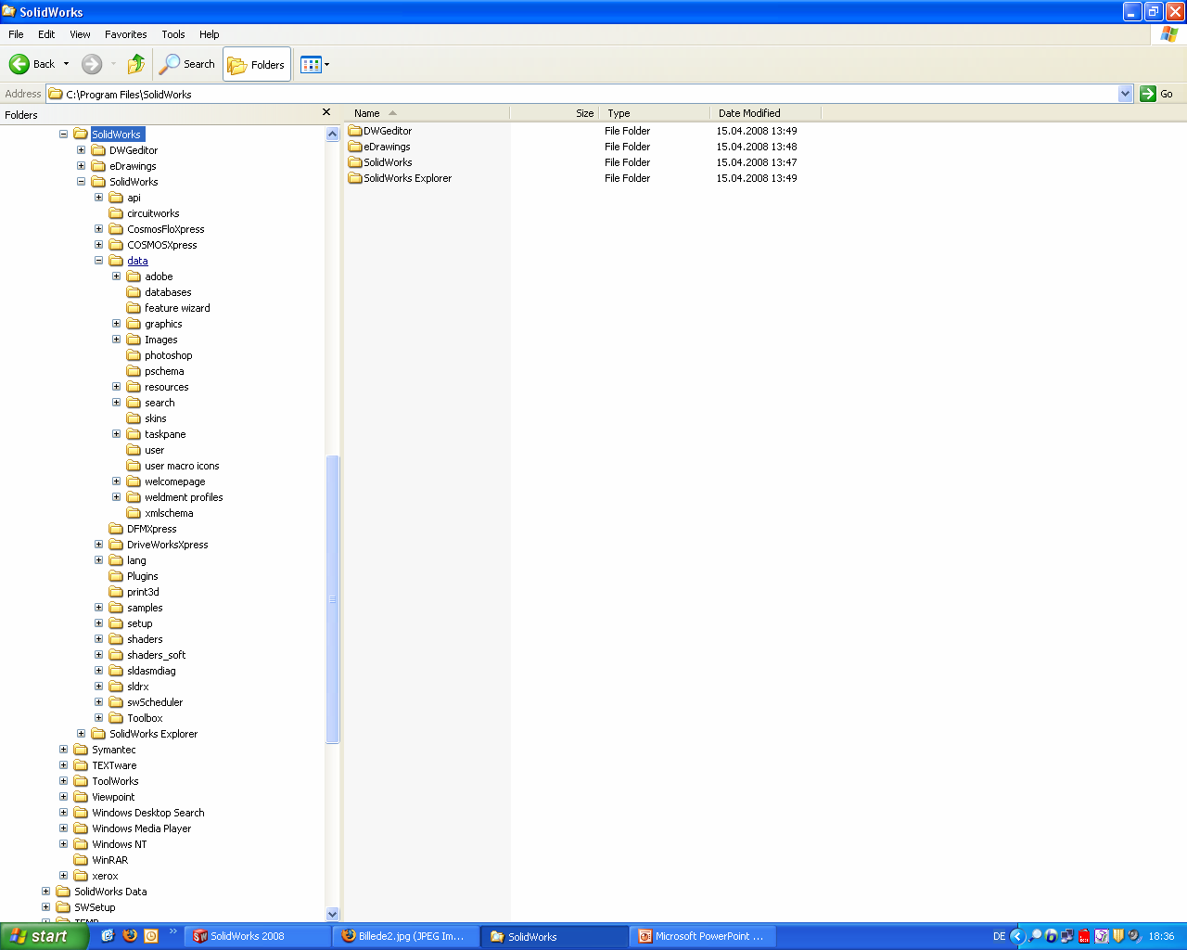
Task: Close the Folders pane
Action: pos(326,112)
